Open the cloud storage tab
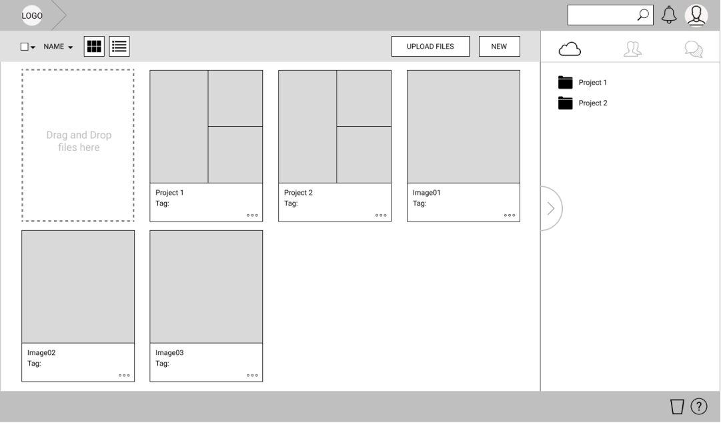721x423 pixels. coord(570,49)
